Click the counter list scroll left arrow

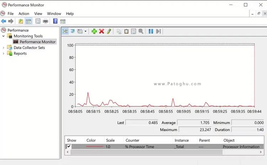point(68,152)
